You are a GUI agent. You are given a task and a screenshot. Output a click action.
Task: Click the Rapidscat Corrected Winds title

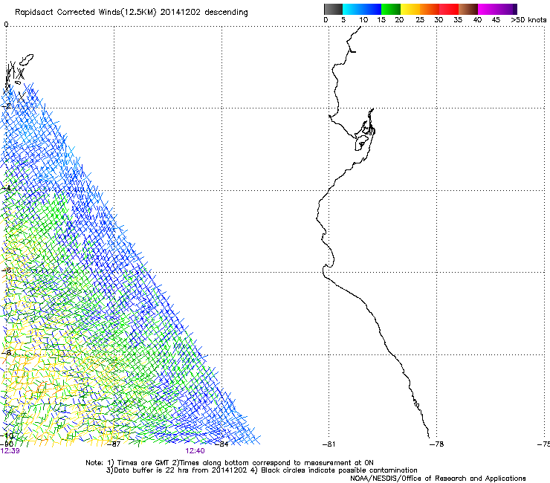click(132, 13)
